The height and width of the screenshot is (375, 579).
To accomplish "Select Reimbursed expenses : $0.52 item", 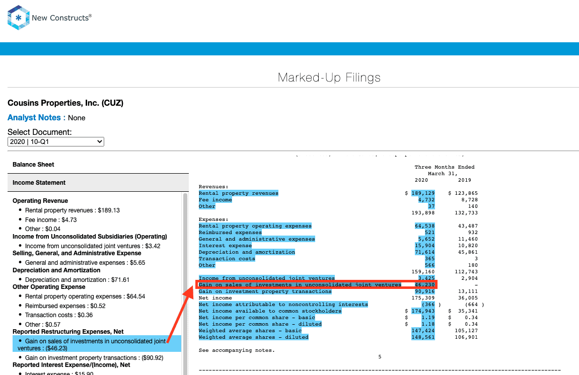I will click(x=65, y=306).
